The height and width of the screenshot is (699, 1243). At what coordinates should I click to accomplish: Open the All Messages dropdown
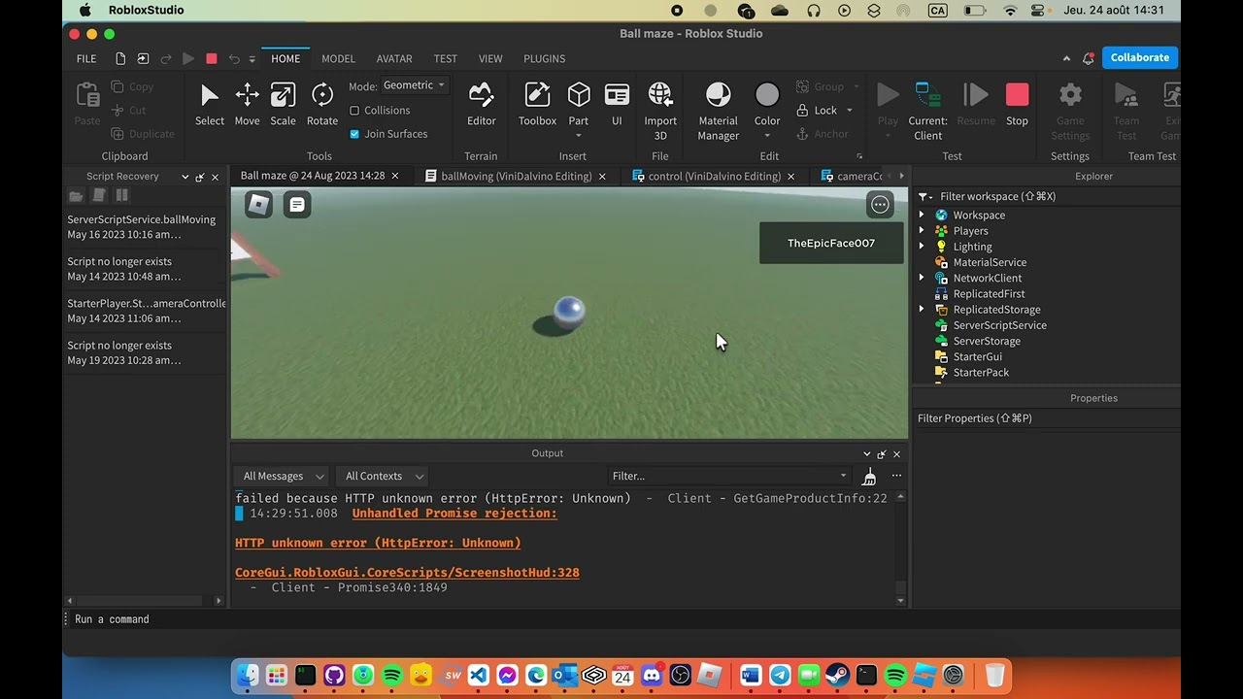(x=283, y=477)
